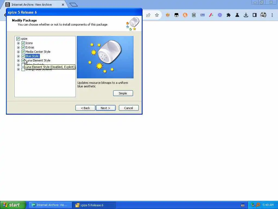Open the Chrome profile avatar
The height and width of the screenshot is (209, 278).
pyautogui.click(x=263, y=15)
